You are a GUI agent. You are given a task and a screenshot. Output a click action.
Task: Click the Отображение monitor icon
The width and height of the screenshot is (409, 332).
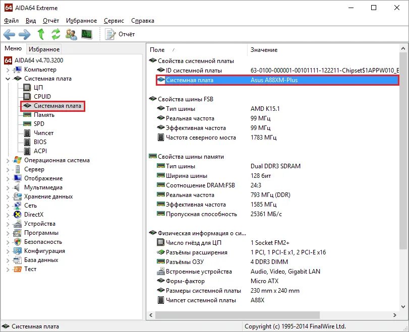(x=18, y=178)
